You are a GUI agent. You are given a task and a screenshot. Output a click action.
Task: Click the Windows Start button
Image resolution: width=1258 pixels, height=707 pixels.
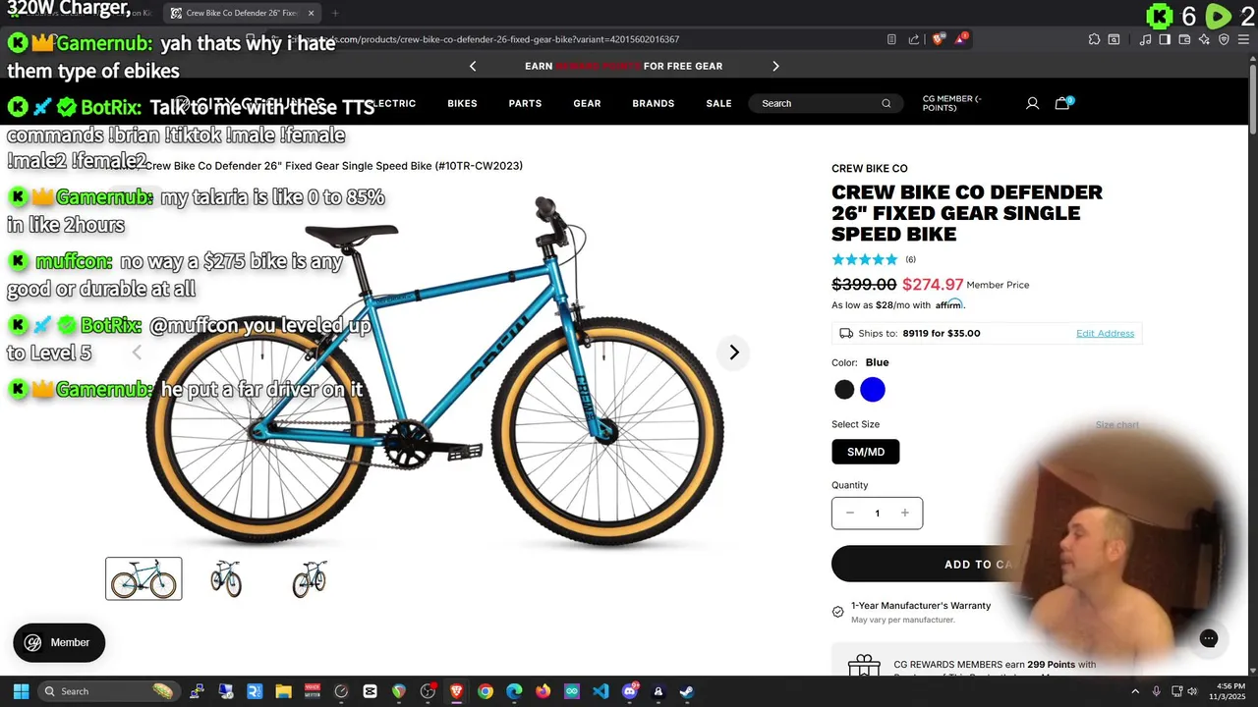click(x=21, y=691)
